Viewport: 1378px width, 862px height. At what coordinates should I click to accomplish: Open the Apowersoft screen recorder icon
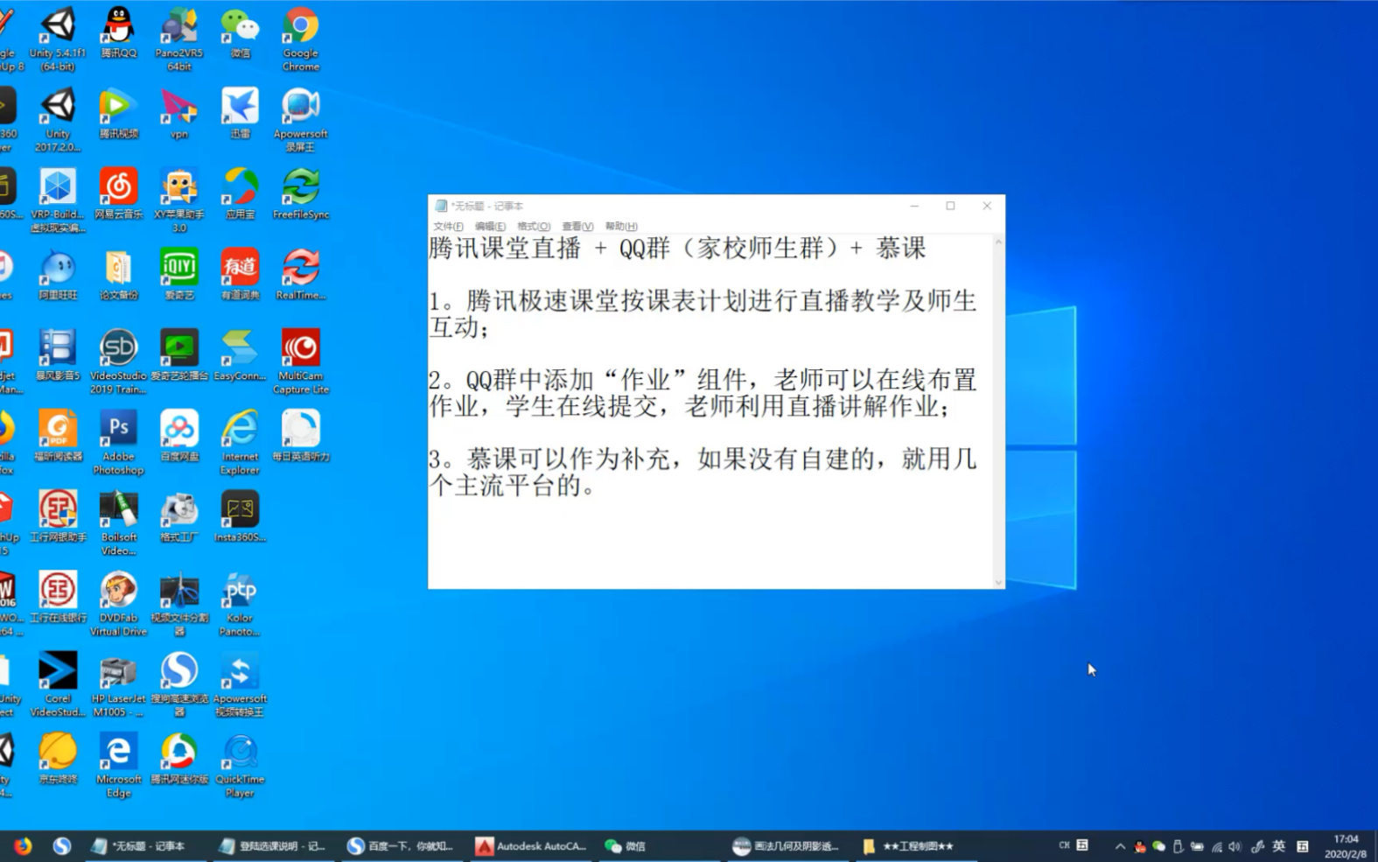click(300, 119)
